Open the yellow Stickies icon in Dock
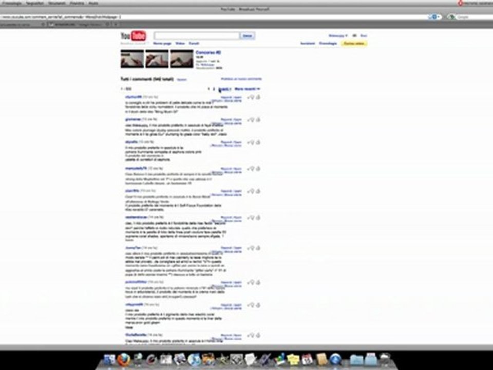This screenshot has width=493, height=370. click(293, 359)
